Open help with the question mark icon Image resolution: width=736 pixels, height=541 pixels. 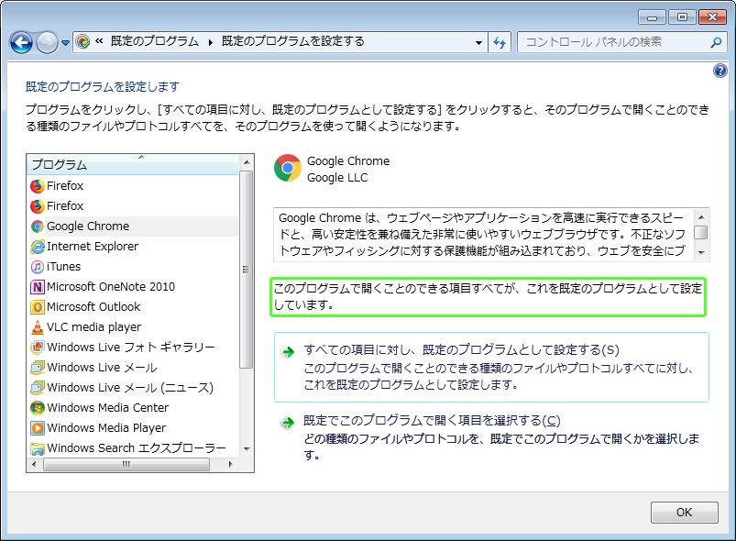coord(720,71)
